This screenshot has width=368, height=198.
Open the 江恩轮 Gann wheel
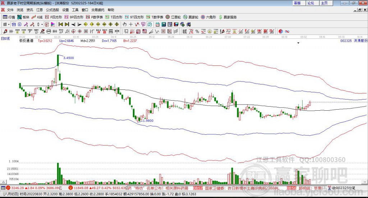(173, 17)
